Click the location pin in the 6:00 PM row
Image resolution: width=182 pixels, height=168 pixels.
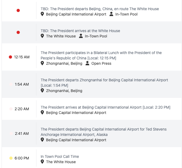(42, 162)
